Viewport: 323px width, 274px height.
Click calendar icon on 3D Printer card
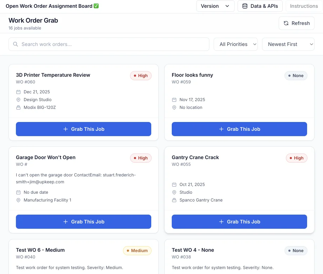pyautogui.click(x=18, y=92)
